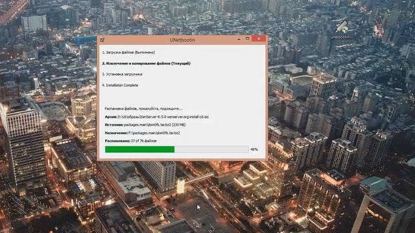Select step 2 'Извлечение и копирование файлов (Текущий)'
The height and width of the screenshot is (233, 415).
coord(147,63)
